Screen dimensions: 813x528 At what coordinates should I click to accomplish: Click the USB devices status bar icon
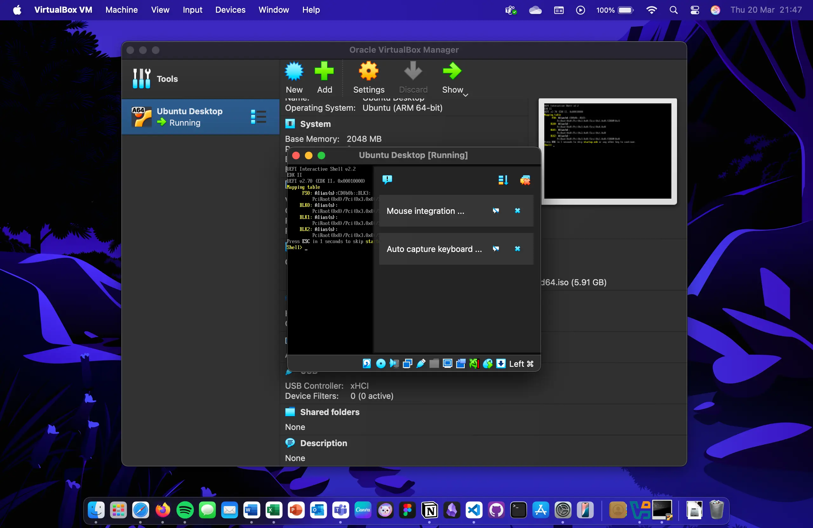[x=421, y=363]
